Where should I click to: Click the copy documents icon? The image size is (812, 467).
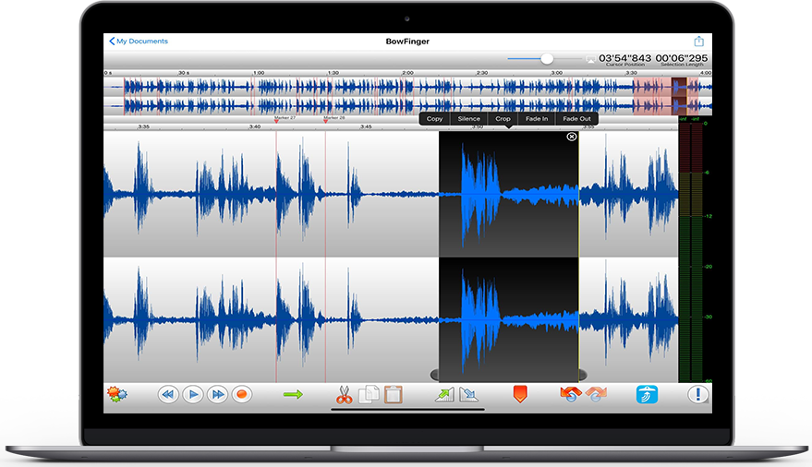(x=369, y=394)
